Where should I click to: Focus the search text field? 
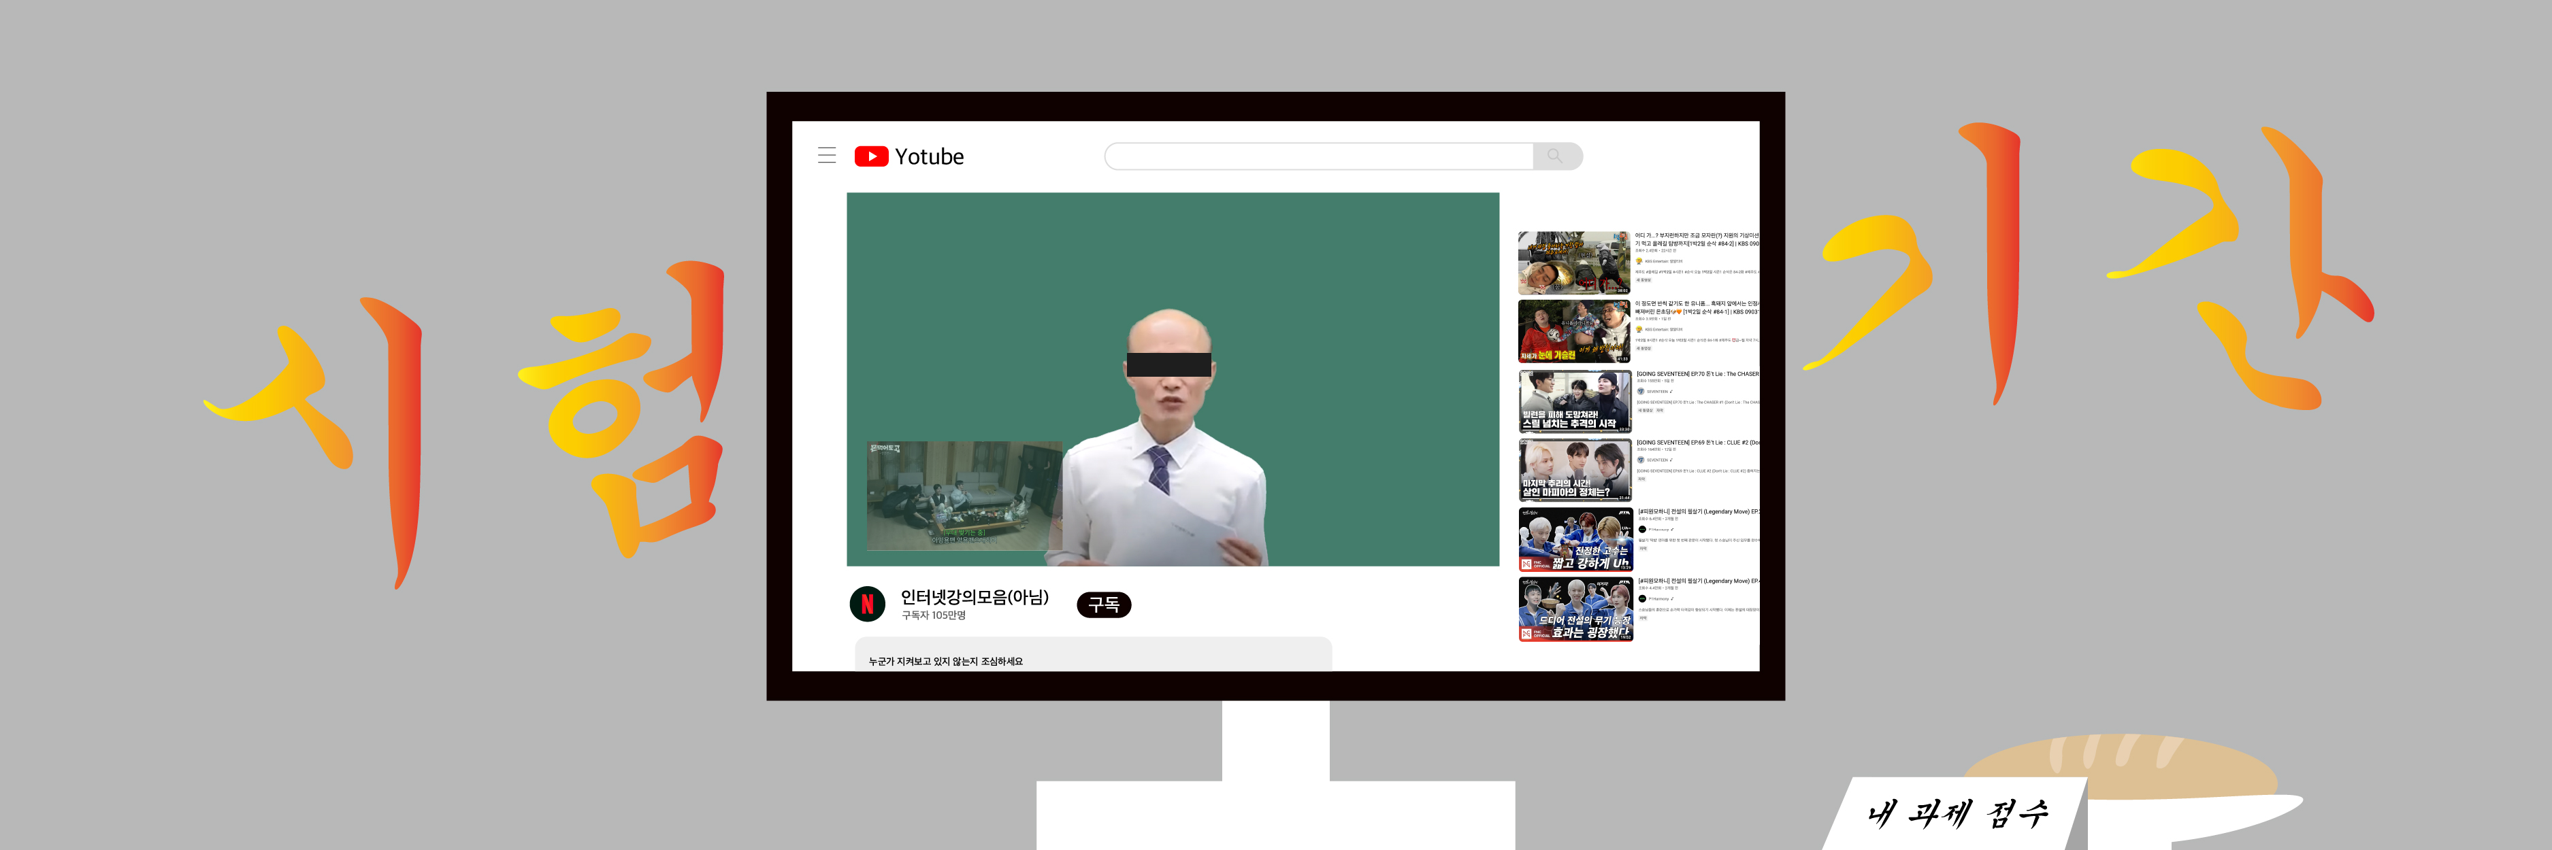(1318, 156)
